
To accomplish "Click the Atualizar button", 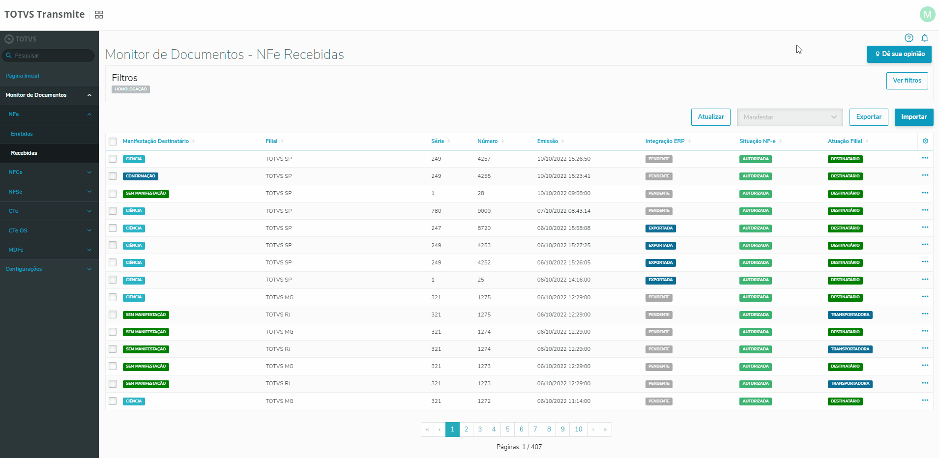I will click(711, 117).
